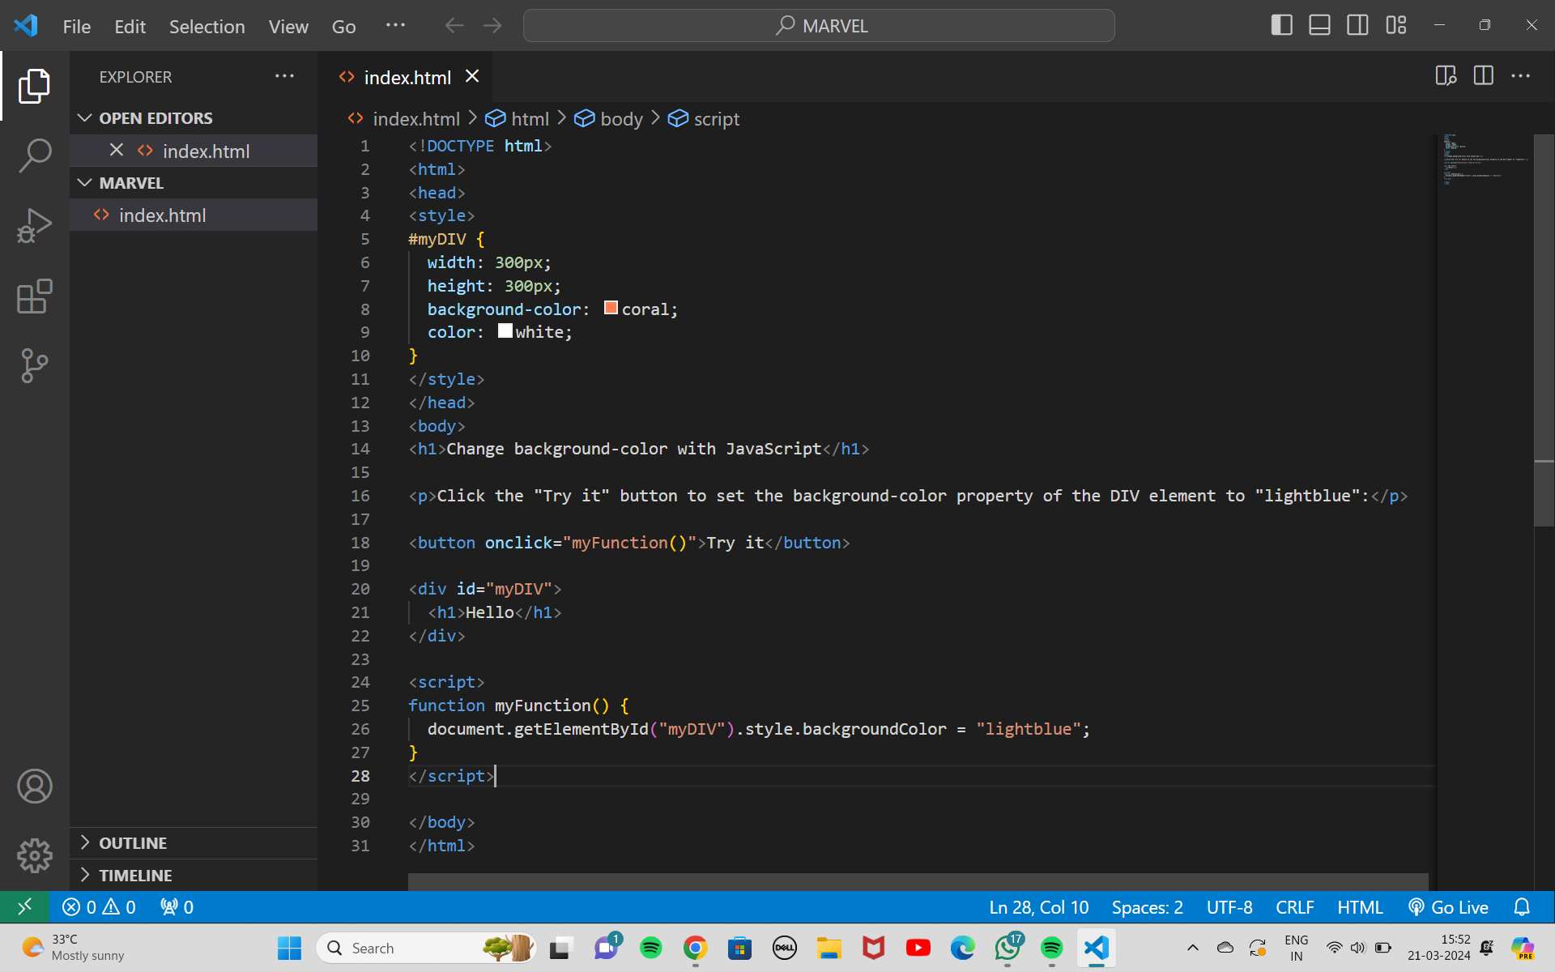
Task: Close index.html in Open Editors list
Action: tap(117, 150)
